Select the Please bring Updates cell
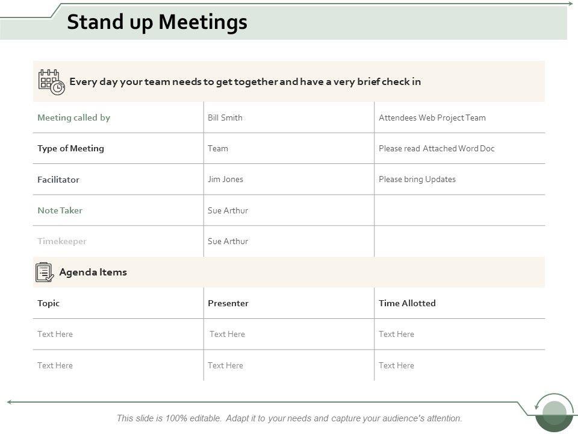 [417, 179]
